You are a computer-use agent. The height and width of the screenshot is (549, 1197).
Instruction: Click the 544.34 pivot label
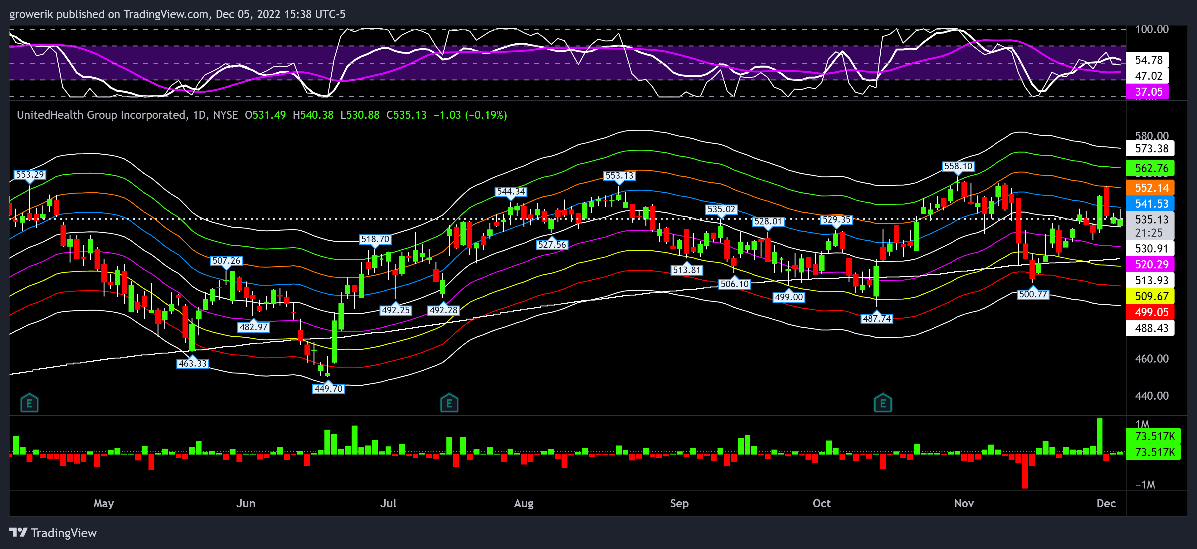511,191
